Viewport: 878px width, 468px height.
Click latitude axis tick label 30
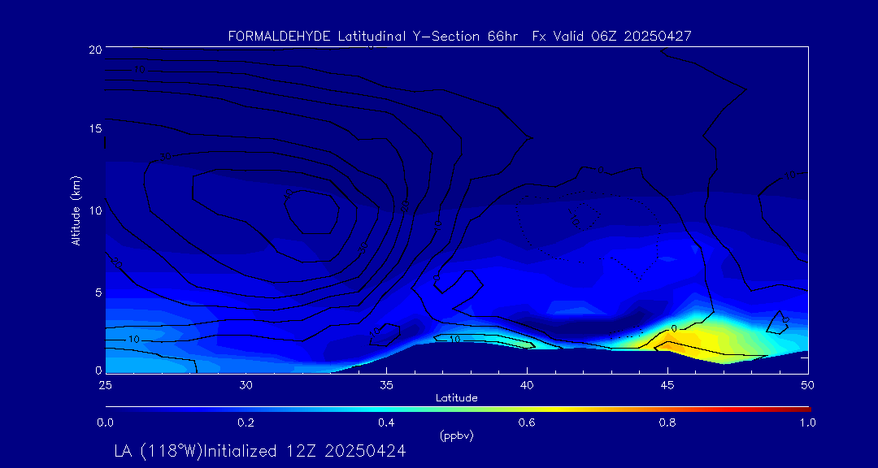246,385
